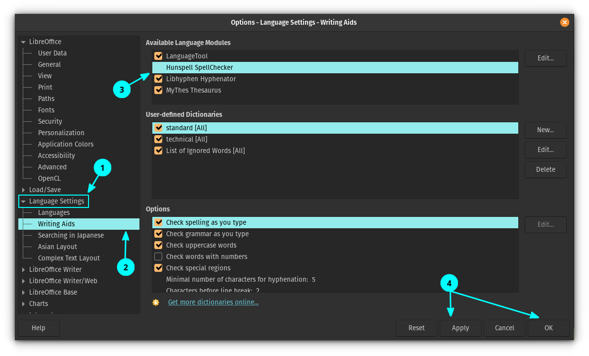The image size is (589, 356).
Task: Open "Get more dictionaries online..." link
Action: pos(213,302)
